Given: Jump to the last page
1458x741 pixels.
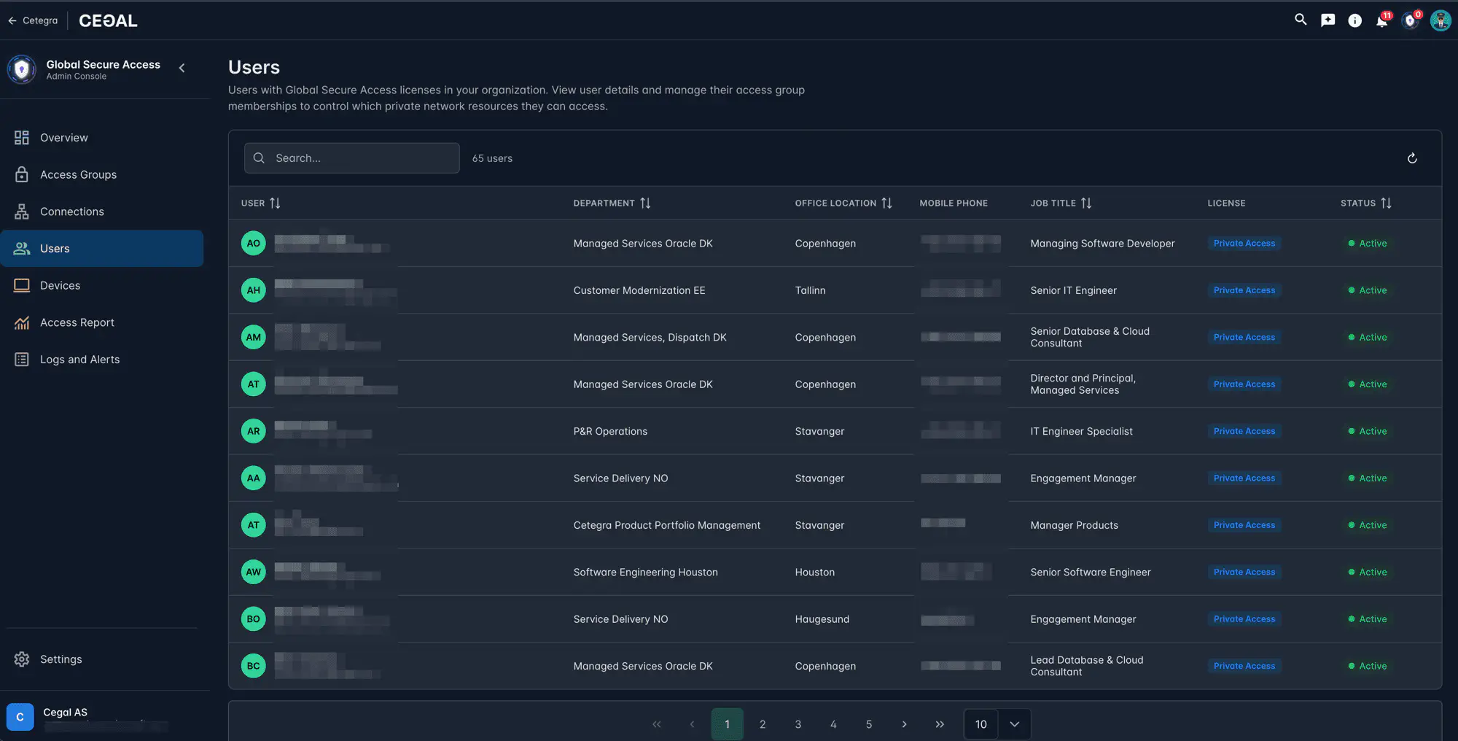Looking at the screenshot, I should coord(940,724).
